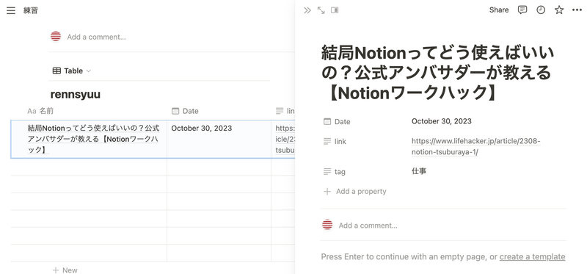Click the user avatar beside left page comment field

click(56, 37)
